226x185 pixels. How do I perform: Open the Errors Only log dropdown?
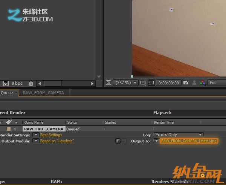pos(178,135)
